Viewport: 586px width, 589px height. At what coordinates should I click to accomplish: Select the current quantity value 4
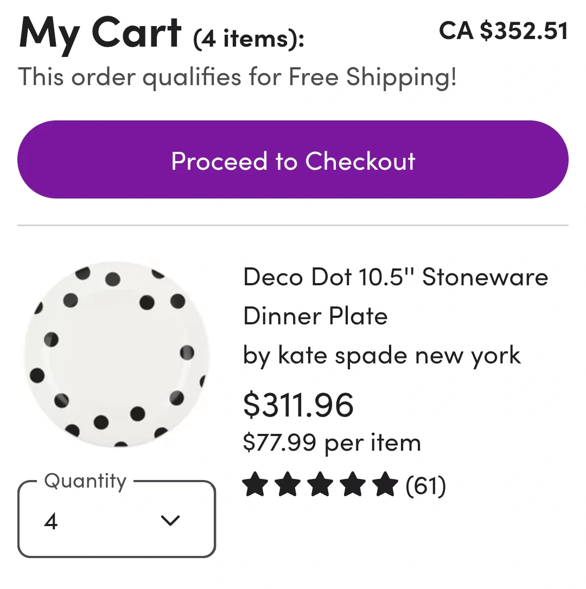click(51, 522)
